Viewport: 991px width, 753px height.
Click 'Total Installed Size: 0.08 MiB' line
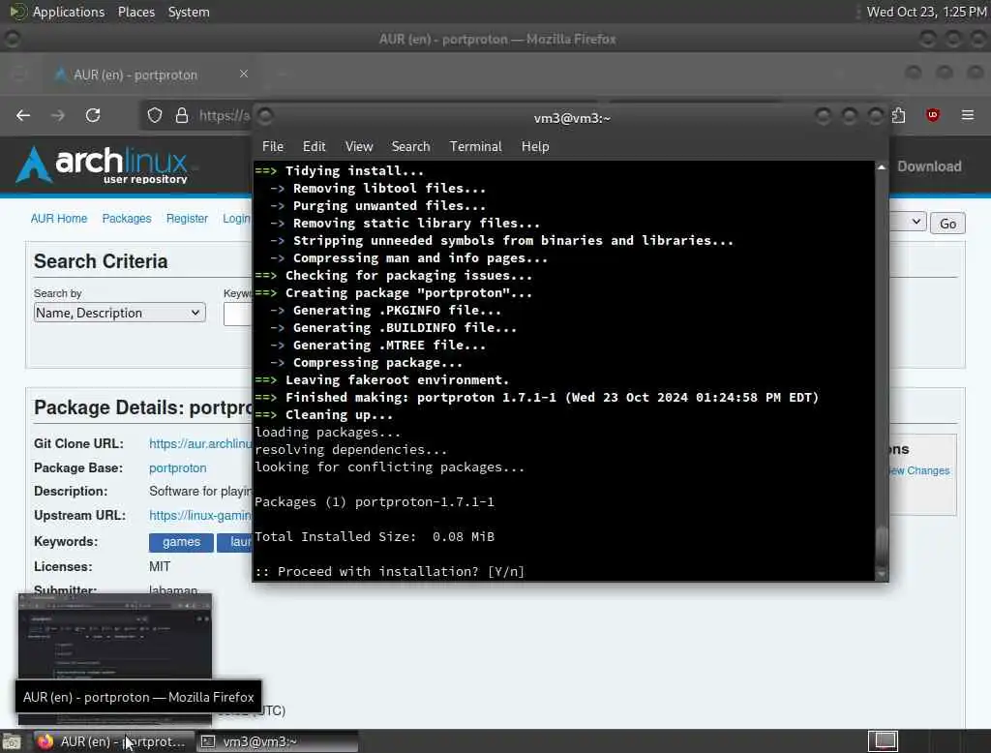pos(375,537)
